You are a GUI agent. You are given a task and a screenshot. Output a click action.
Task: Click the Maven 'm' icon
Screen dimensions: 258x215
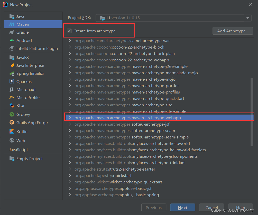point(12,24)
